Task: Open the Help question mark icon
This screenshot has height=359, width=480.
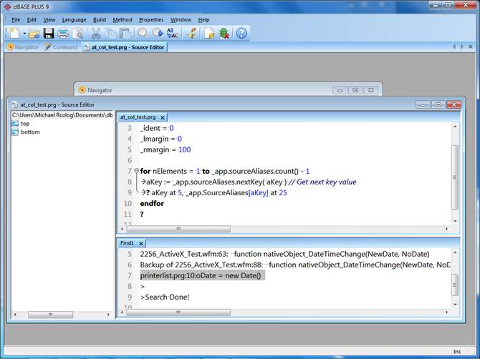Action: [x=241, y=34]
